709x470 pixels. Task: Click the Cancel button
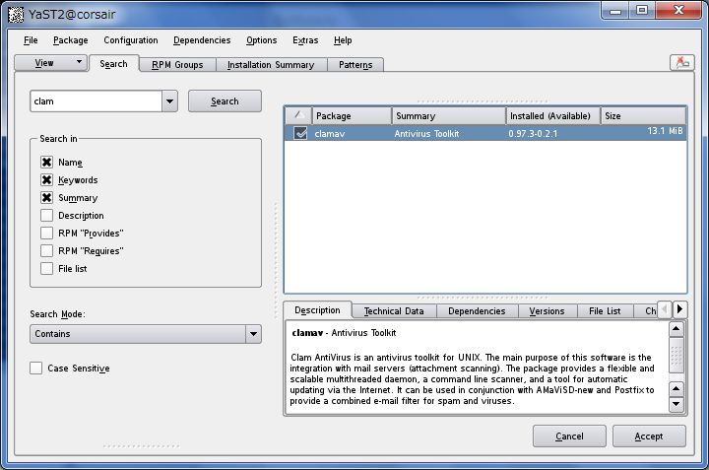click(x=569, y=436)
